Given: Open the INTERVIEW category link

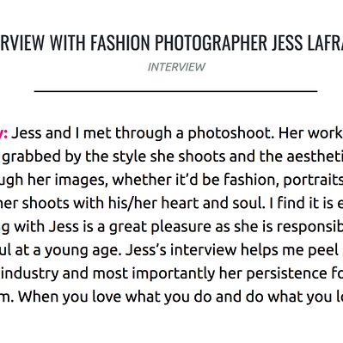Looking at the screenshot, I should tap(176, 67).
